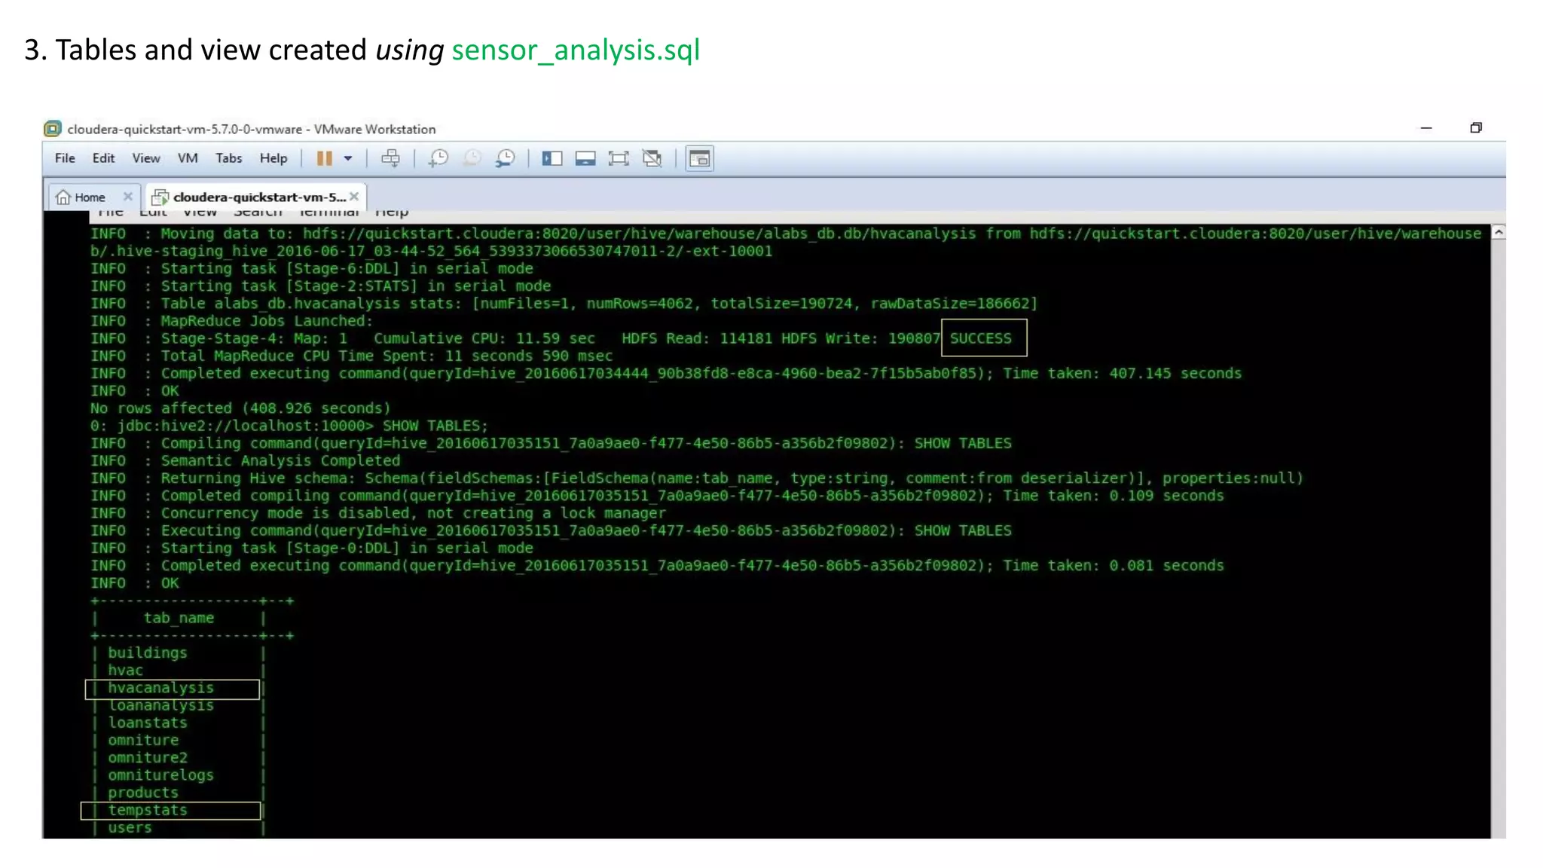Click the VMware Workstation title bar icon
1543x868 pixels.
[52, 129]
